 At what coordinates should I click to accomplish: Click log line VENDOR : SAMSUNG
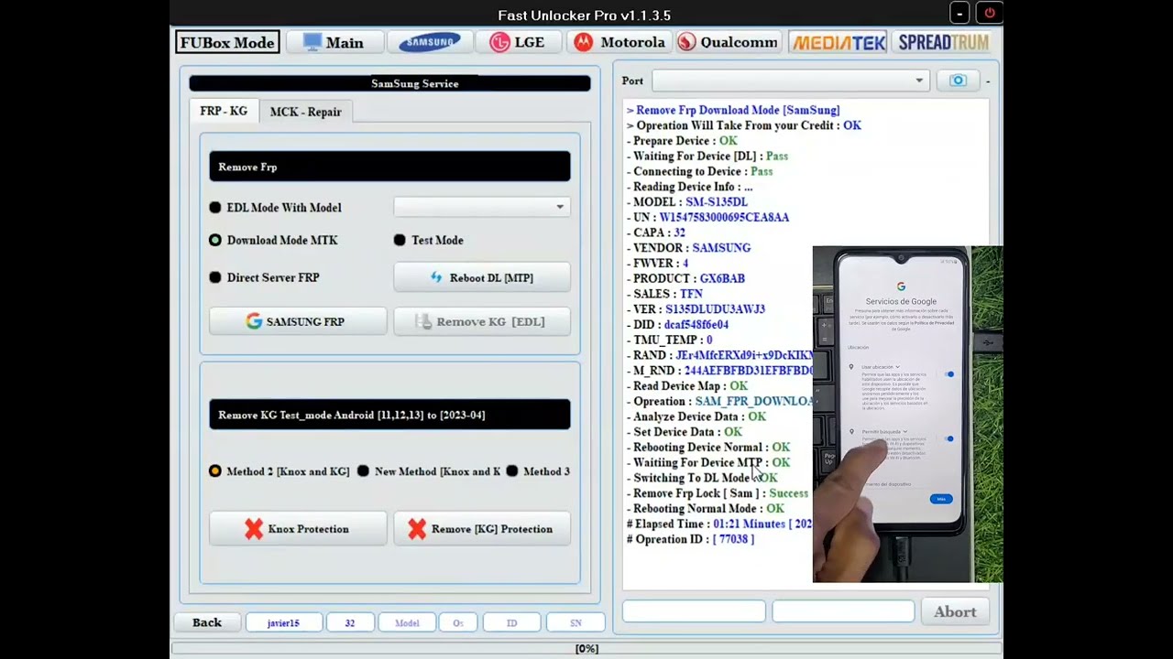(x=688, y=247)
